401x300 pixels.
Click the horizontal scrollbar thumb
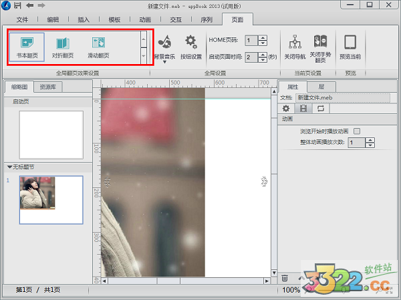coord(168,281)
